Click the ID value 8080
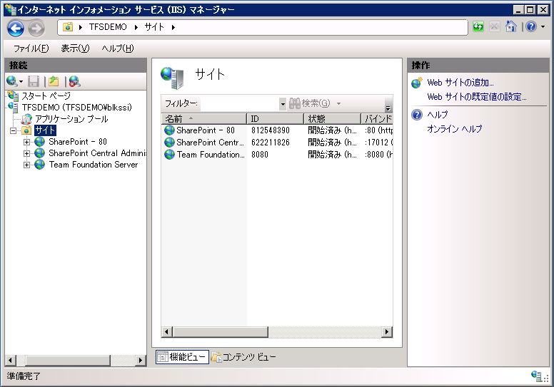Viewport: 554px width, 387px height. click(x=260, y=154)
